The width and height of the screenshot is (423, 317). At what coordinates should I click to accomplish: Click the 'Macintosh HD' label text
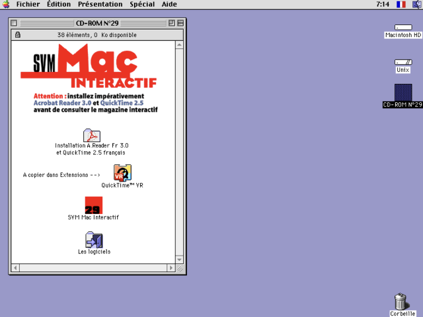(403, 35)
